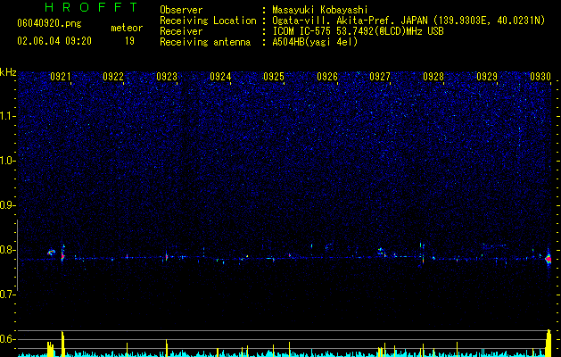561x357 pixels.
Task: Click the observer name Masayuki Kobayashi
Action: [320, 10]
